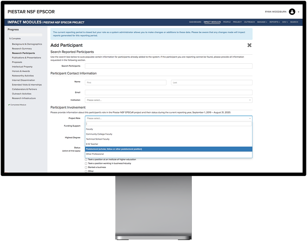Select the Postdoctoral role option

click(169, 149)
